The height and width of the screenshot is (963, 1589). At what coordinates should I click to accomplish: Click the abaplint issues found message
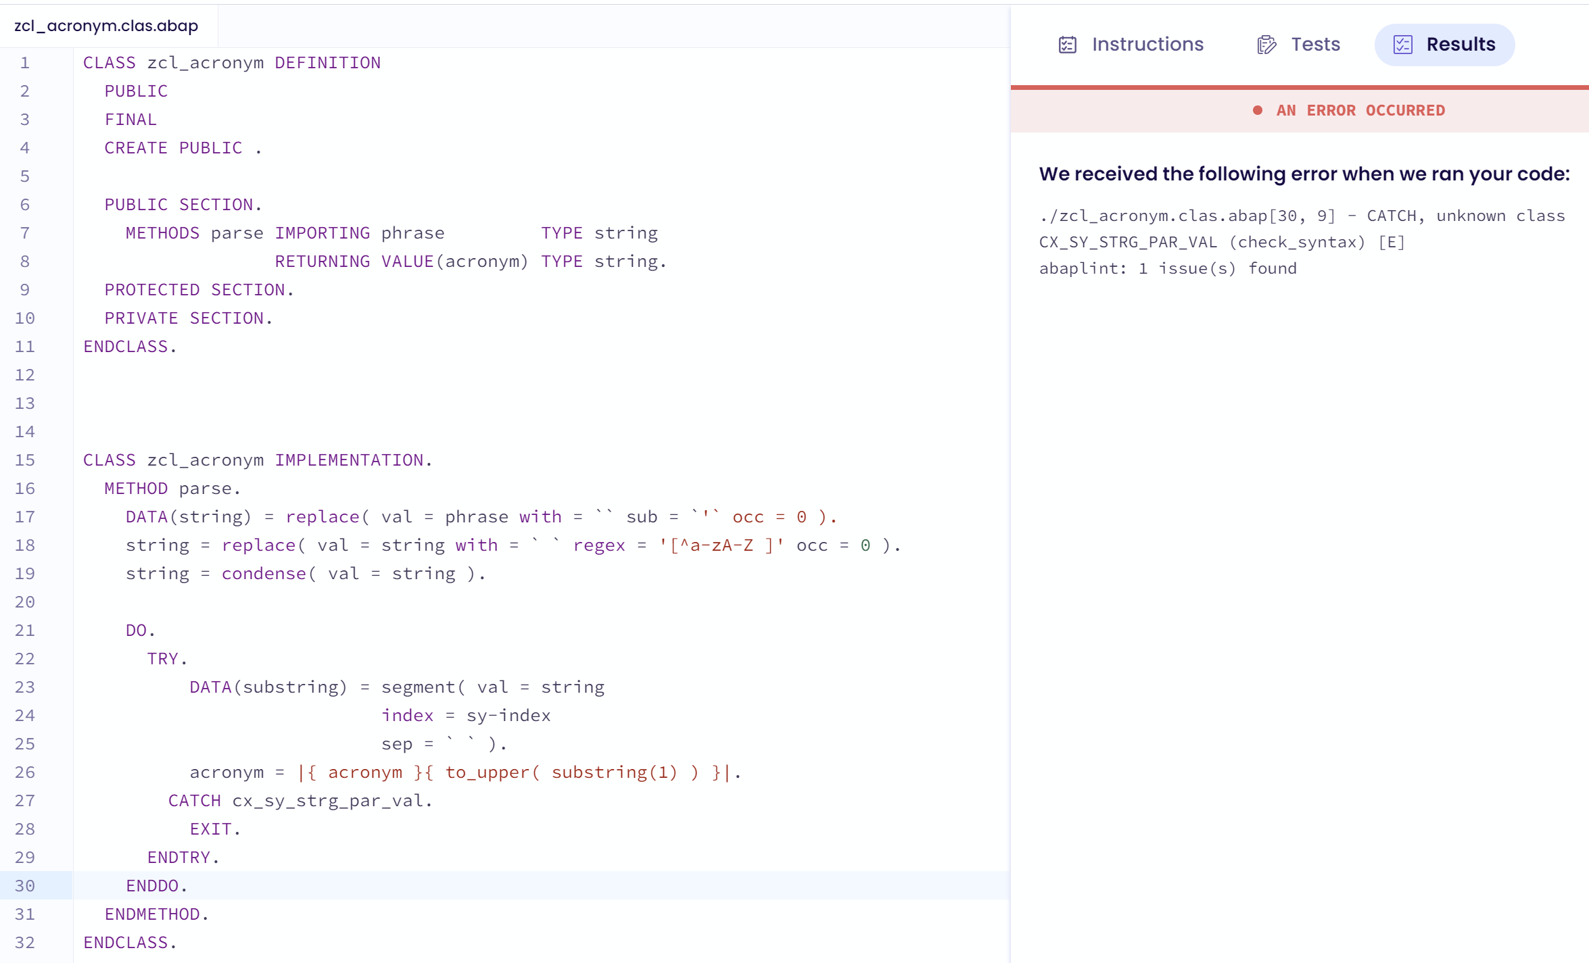1168,268
